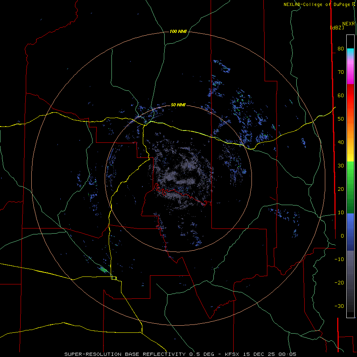The image size is (357, 357).
Task: Click the 80 value on the dBZ scale
Action: (x=341, y=49)
